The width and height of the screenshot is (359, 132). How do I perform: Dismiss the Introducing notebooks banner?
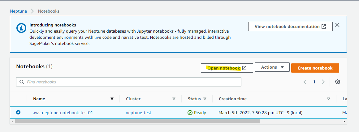[337, 25]
